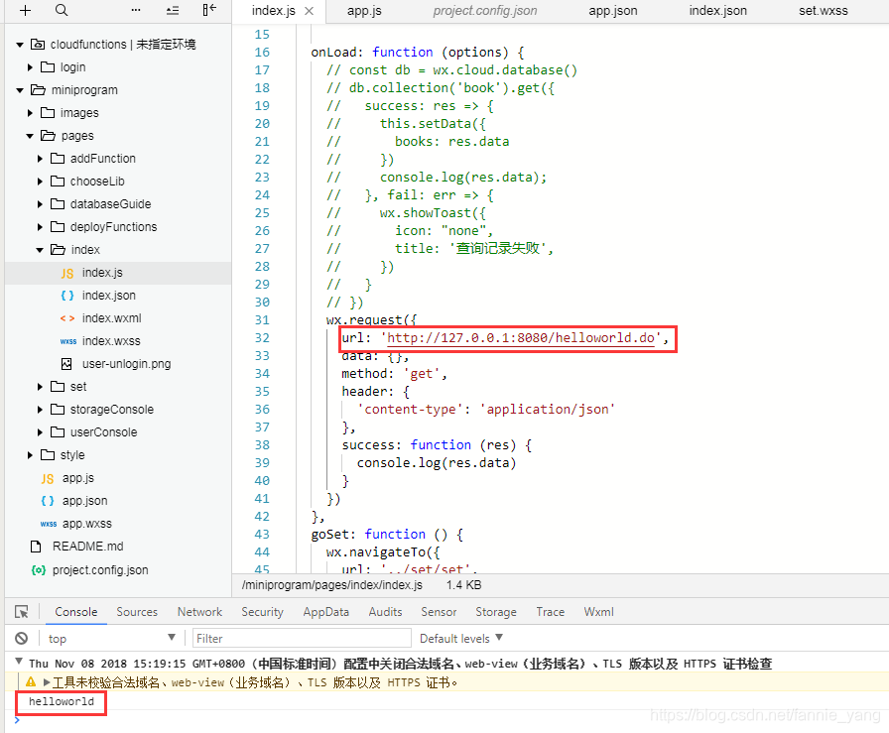The height and width of the screenshot is (733, 889).
Task: Open index.wxml via its angle-bracket icon
Action: (x=66, y=318)
